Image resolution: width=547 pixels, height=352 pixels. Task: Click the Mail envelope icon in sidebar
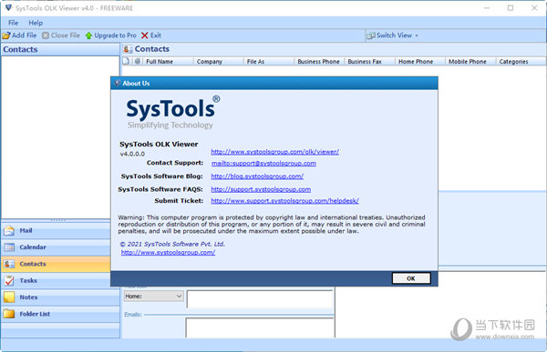pyautogui.click(x=9, y=230)
